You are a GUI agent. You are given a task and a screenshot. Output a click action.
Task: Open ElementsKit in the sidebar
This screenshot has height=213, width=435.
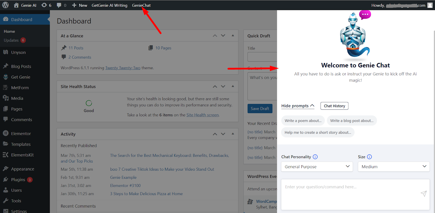pyautogui.click(x=25, y=155)
